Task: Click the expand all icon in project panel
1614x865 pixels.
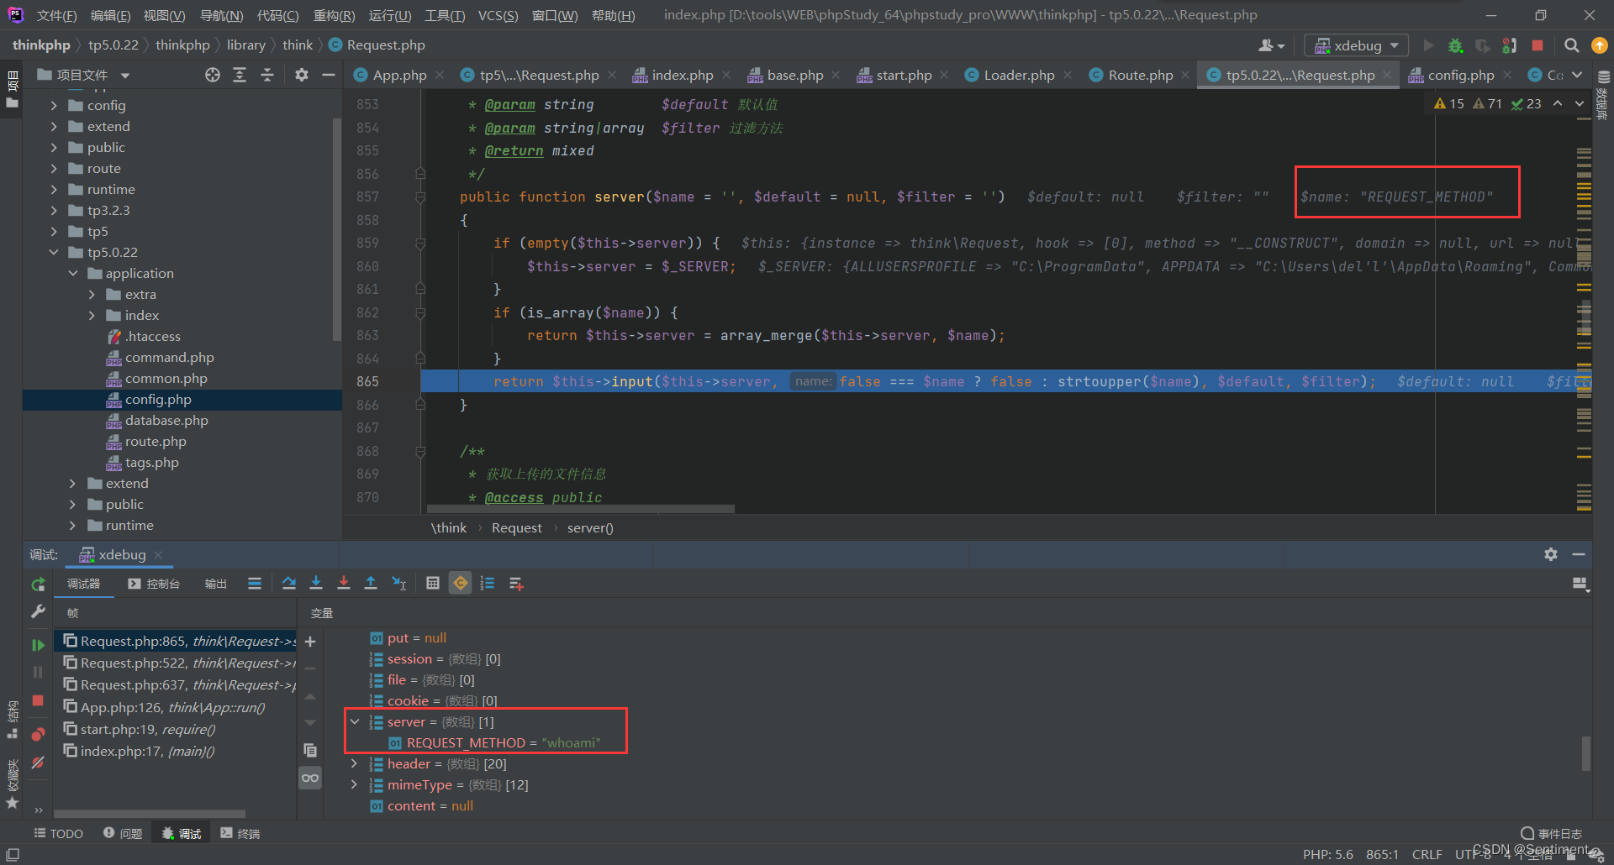Action: 240,75
